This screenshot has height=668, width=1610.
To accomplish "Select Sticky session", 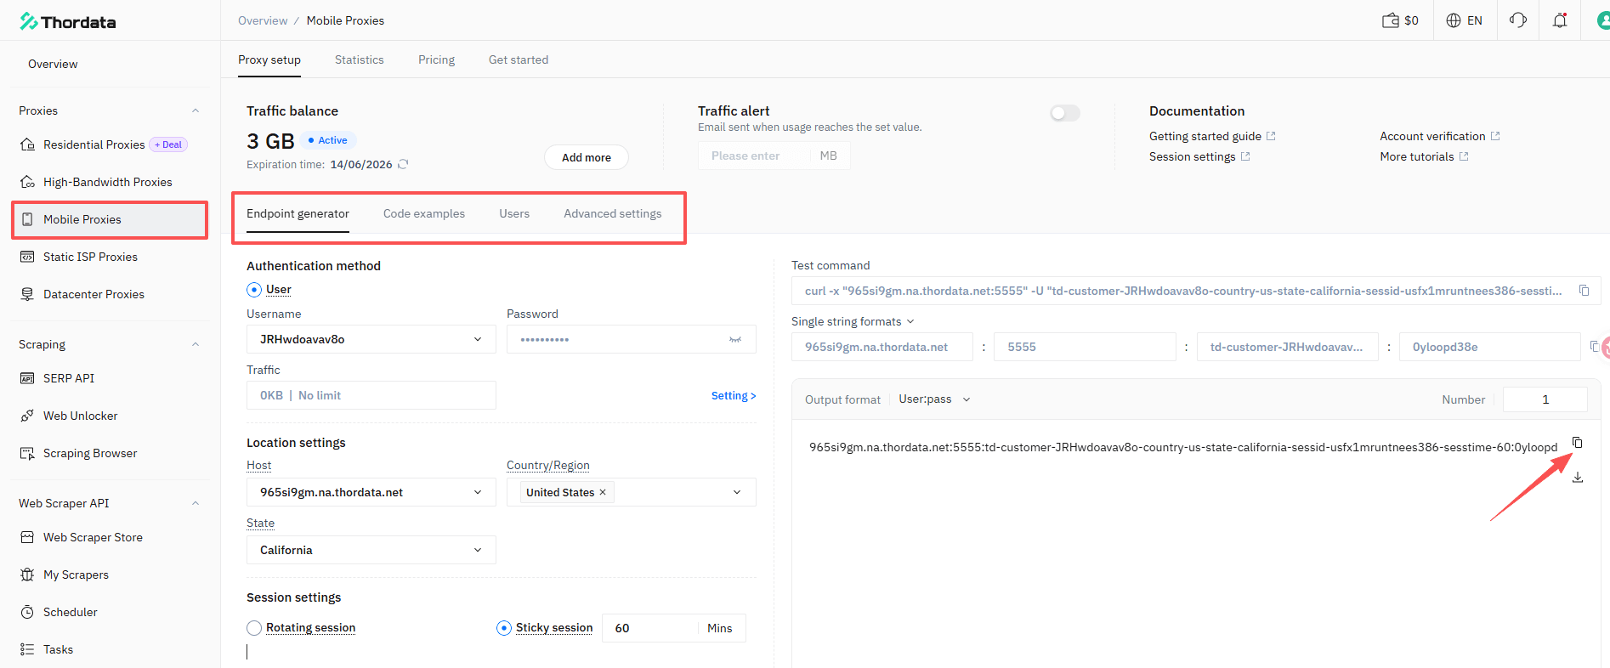I will coord(504,628).
